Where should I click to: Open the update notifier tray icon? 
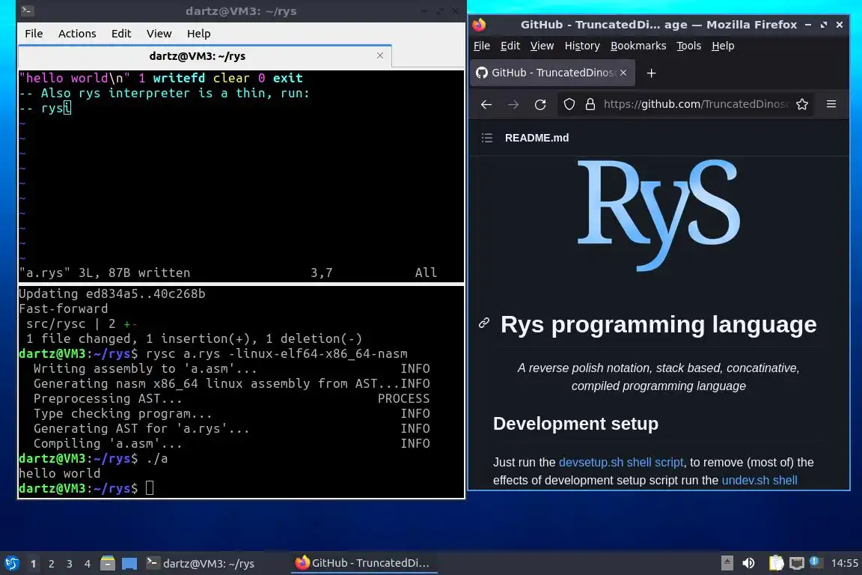coord(816,562)
